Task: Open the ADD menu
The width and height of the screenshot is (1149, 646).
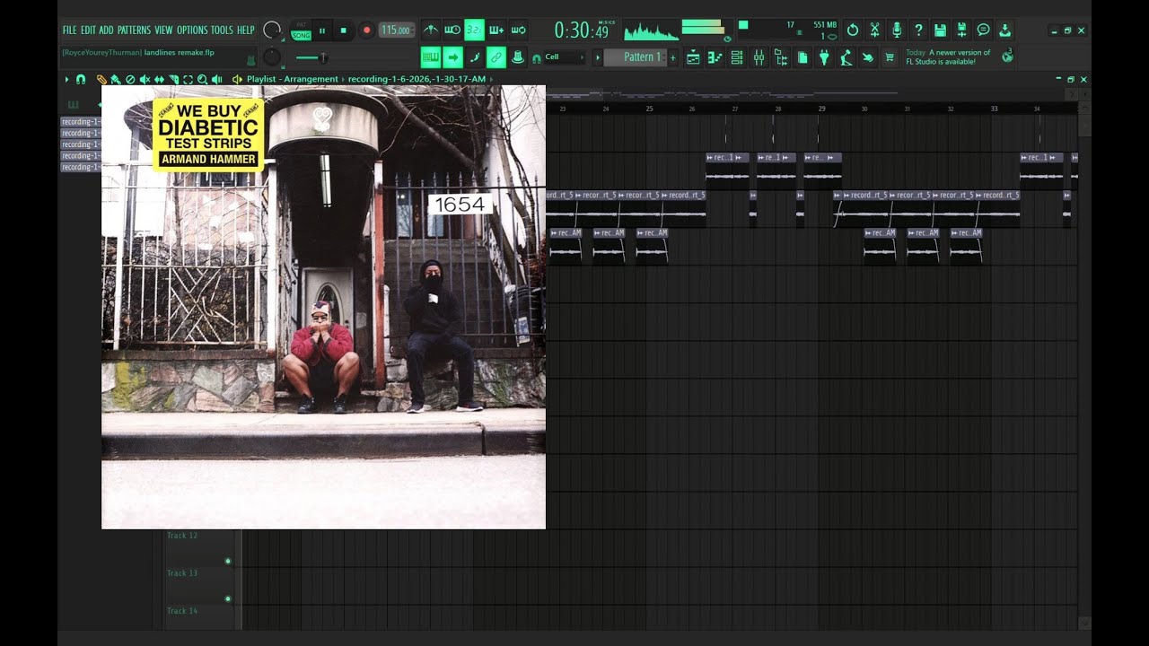Action: tap(107, 31)
